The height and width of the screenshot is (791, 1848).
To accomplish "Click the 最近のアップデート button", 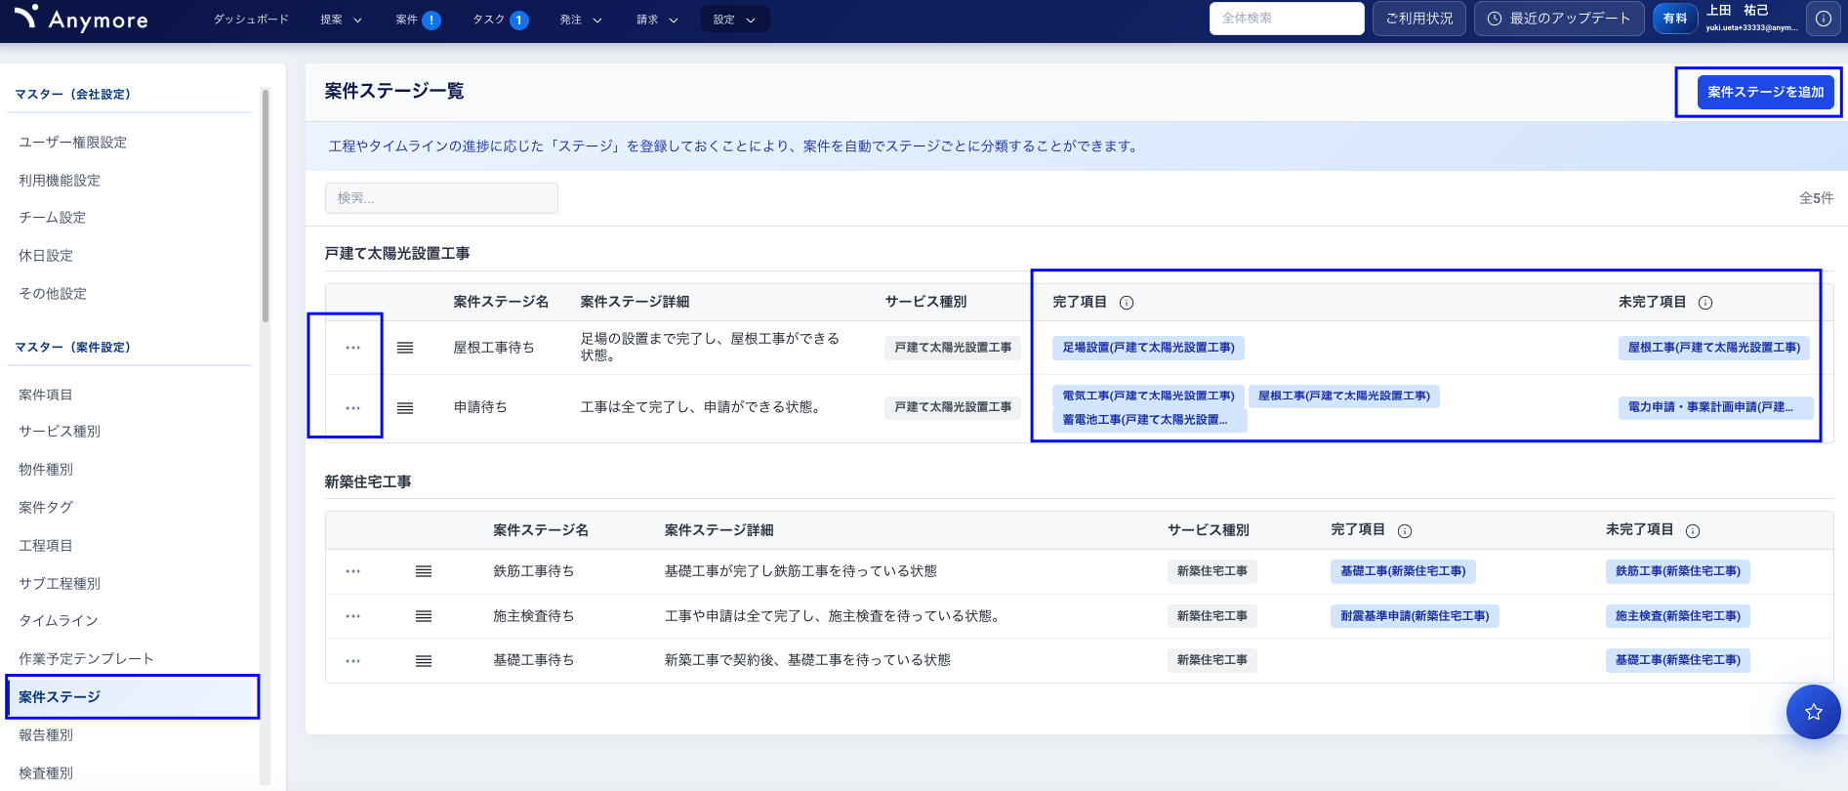I will pos(1559,19).
